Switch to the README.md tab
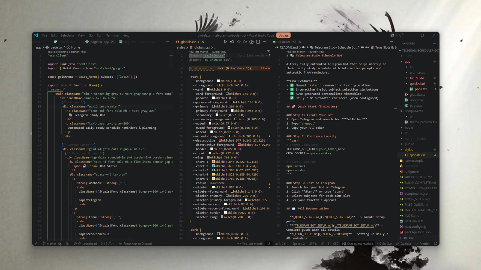481x270 pixels. tap(287, 42)
